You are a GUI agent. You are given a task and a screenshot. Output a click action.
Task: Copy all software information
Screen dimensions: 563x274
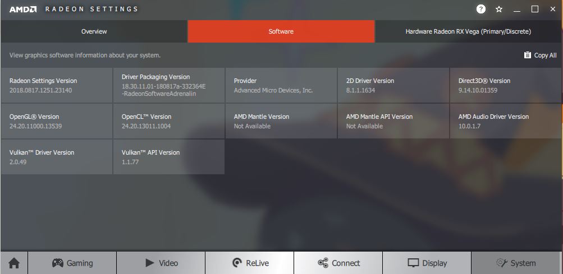pyautogui.click(x=541, y=55)
